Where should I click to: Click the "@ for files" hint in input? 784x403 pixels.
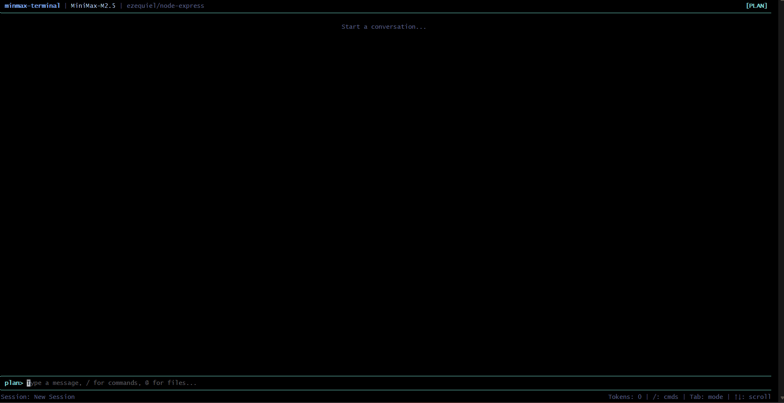click(x=170, y=383)
